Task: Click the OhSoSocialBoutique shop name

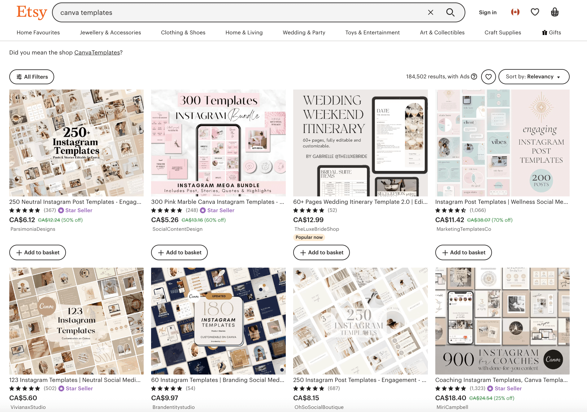Action: [319, 407]
